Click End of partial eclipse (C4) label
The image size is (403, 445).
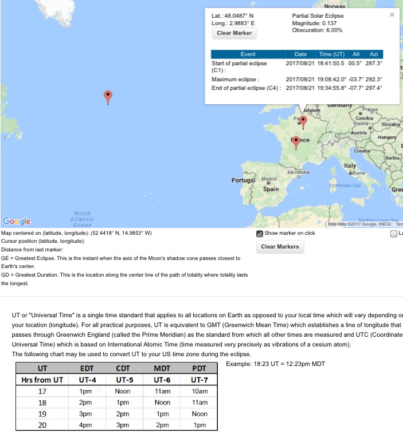pos(247,88)
